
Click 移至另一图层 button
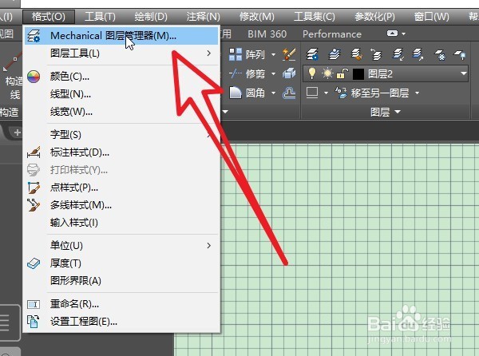tap(372, 93)
